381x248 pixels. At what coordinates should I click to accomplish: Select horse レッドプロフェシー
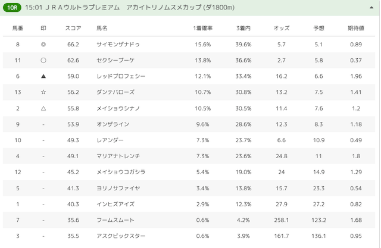point(120,77)
